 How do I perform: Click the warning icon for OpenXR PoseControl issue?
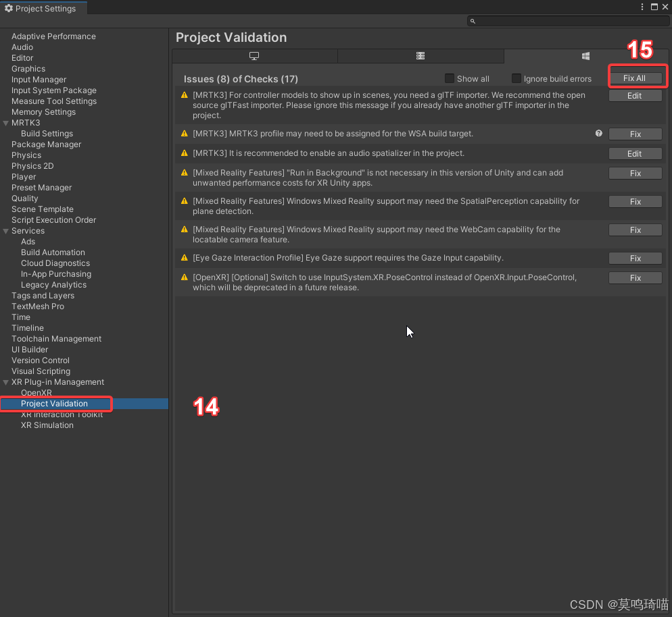click(x=185, y=277)
